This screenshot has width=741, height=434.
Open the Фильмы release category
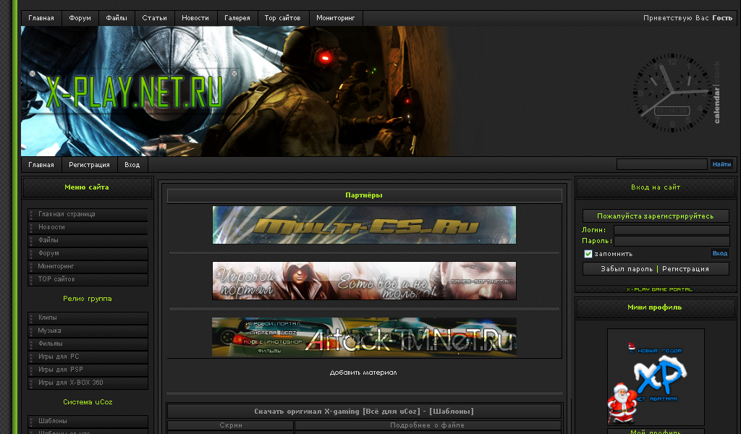tap(88, 344)
